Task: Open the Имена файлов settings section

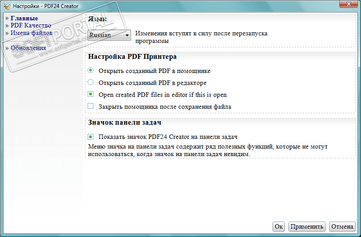Action: (x=31, y=33)
